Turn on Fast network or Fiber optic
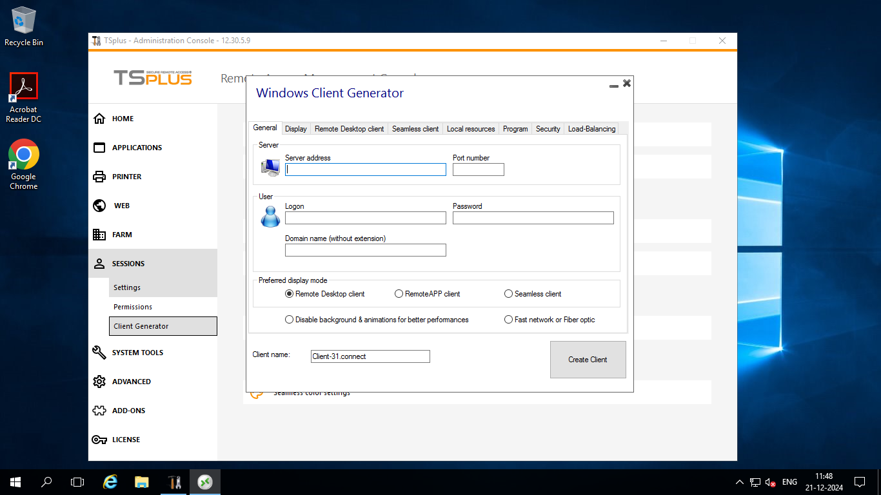 pyautogui.click(x=509, y=320)
